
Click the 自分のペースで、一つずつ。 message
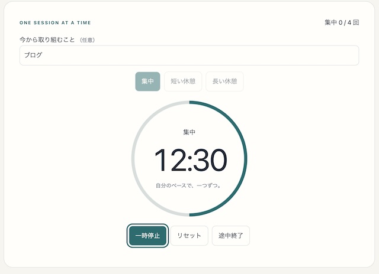click(188, 185)
